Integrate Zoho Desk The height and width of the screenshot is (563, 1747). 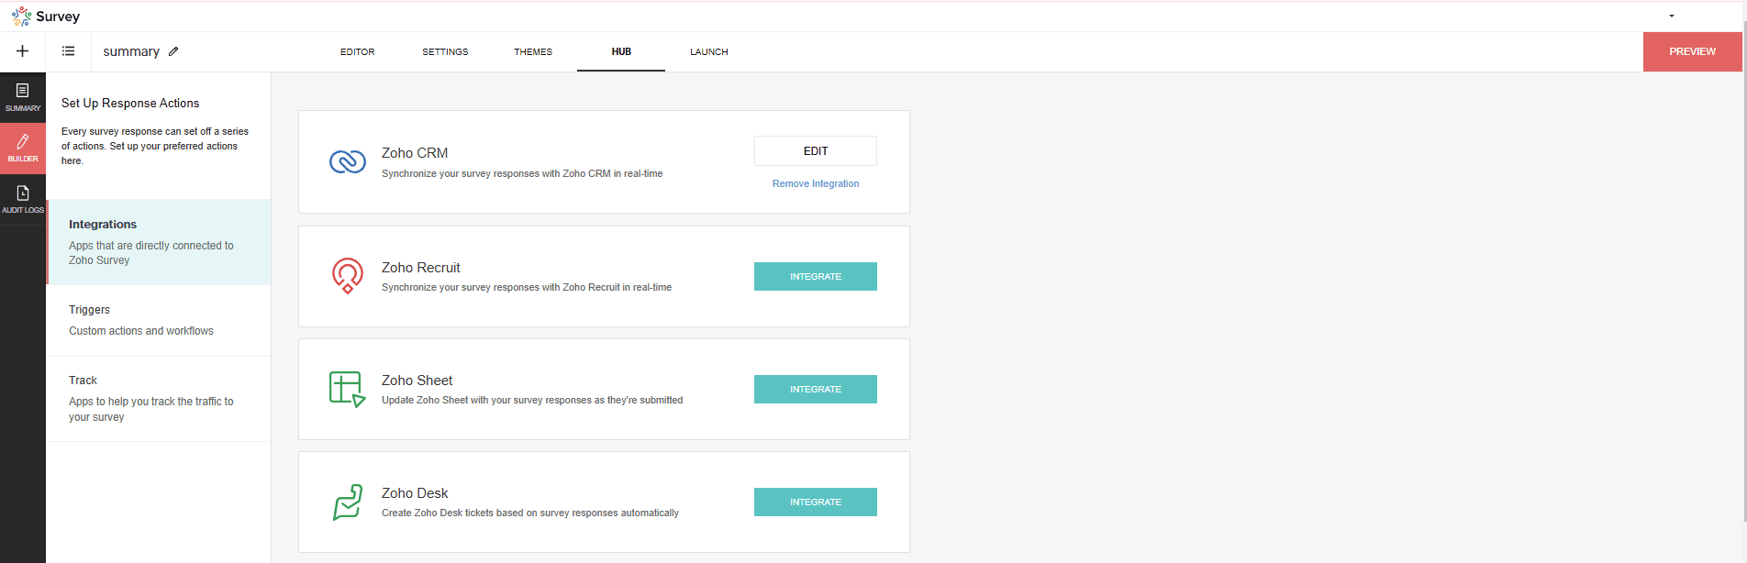816,502
